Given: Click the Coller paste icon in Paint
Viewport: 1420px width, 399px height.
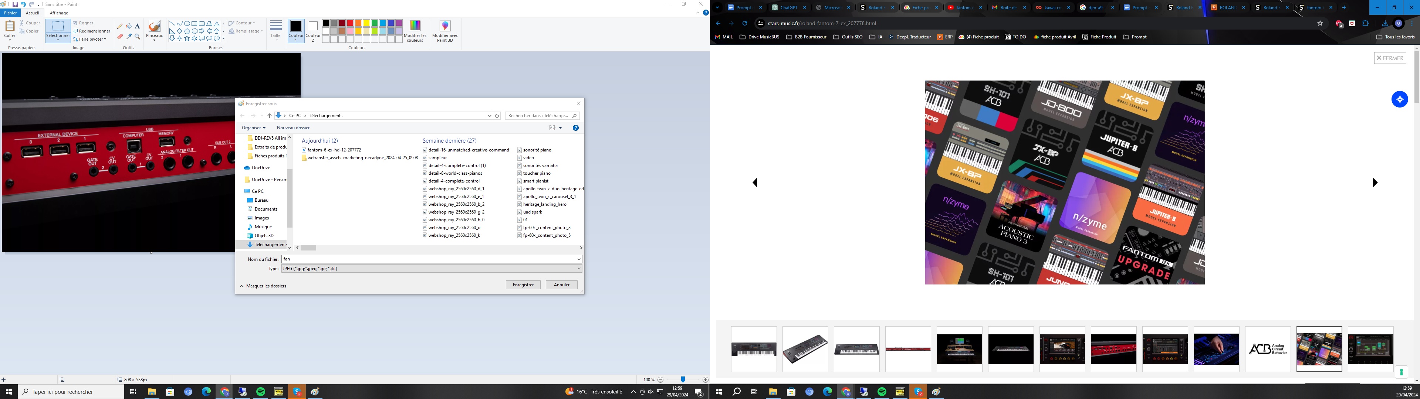Looking at the screenshot, I should coord(10,26).
